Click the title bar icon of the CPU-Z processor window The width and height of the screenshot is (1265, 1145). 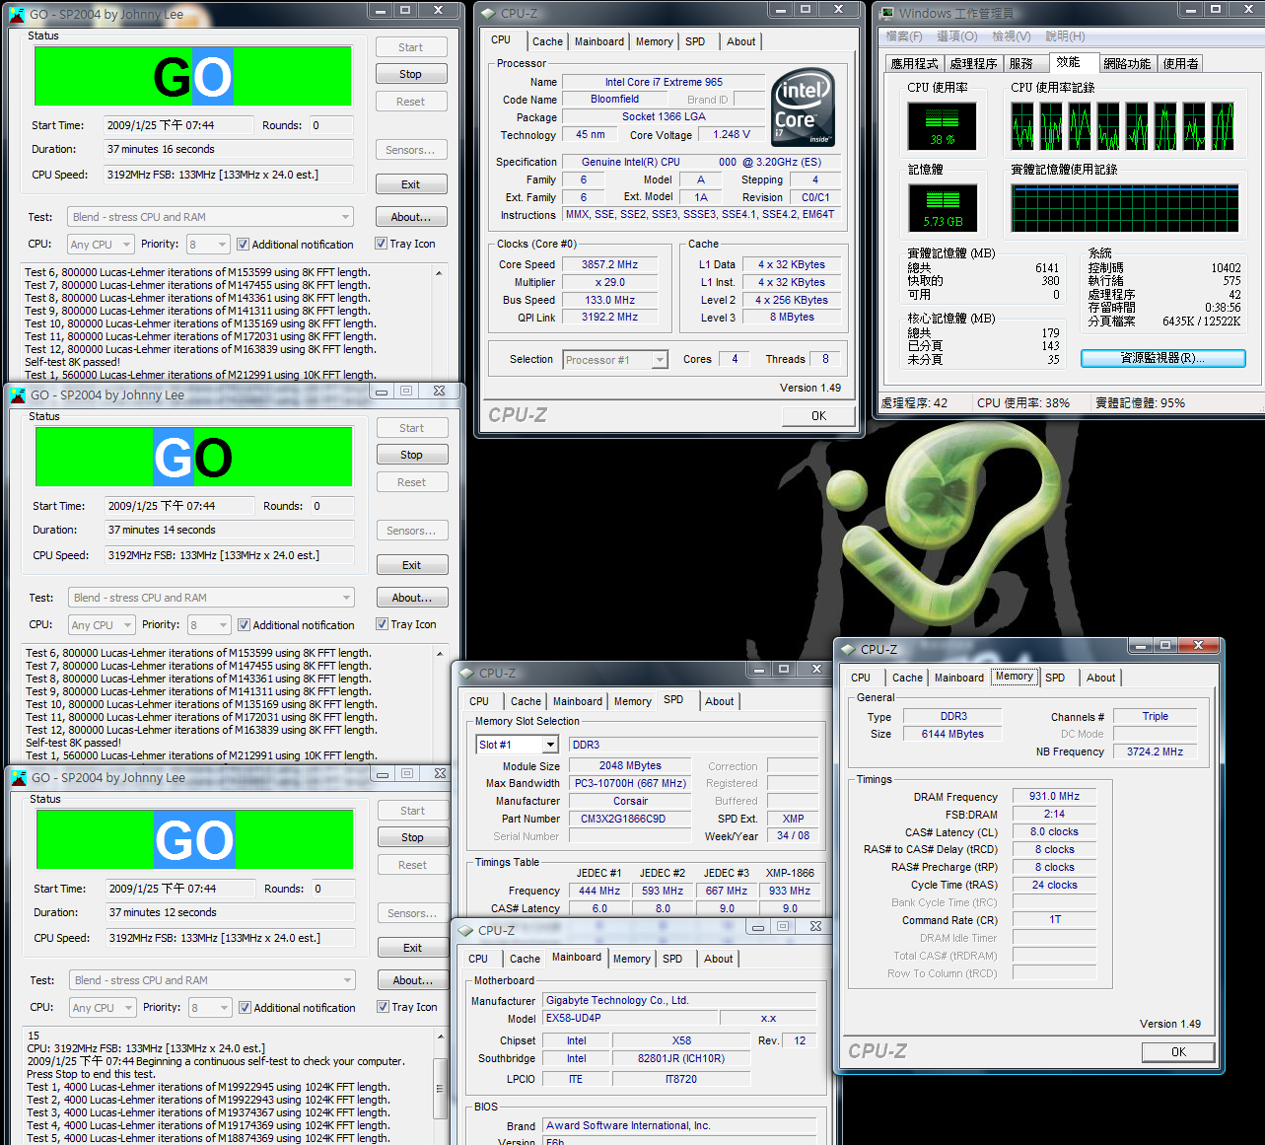click(487, 14)
